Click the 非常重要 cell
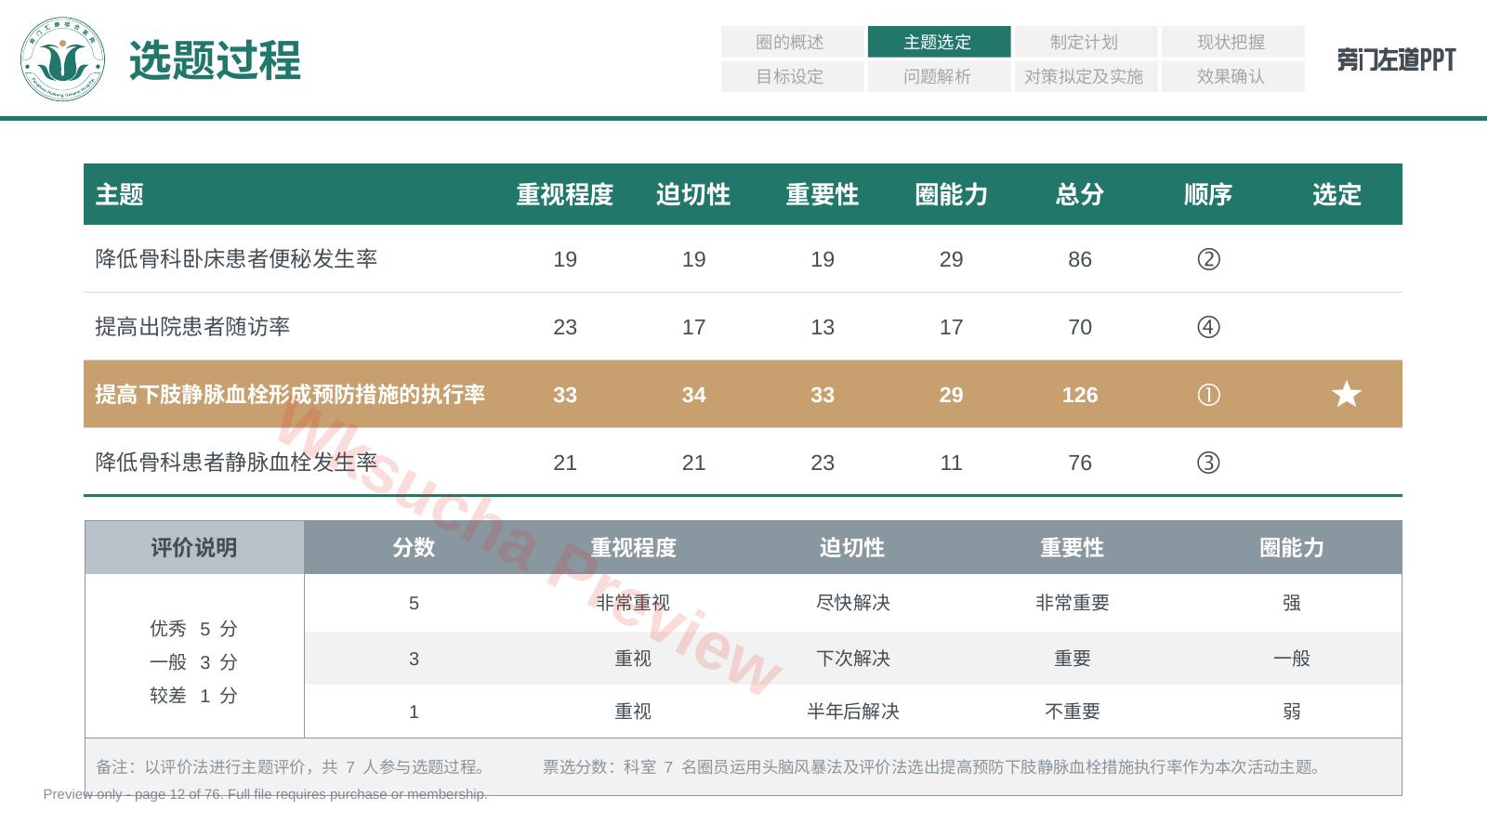This screenshot has height=836, width=1488. click(1073, 603)
